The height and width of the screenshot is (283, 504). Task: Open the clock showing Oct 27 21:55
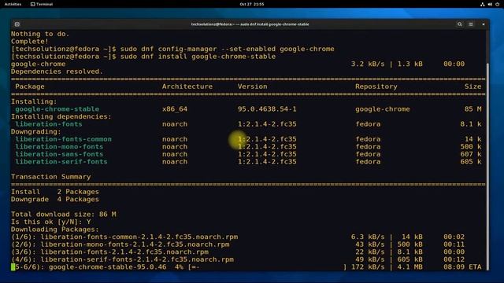(252, 4)
